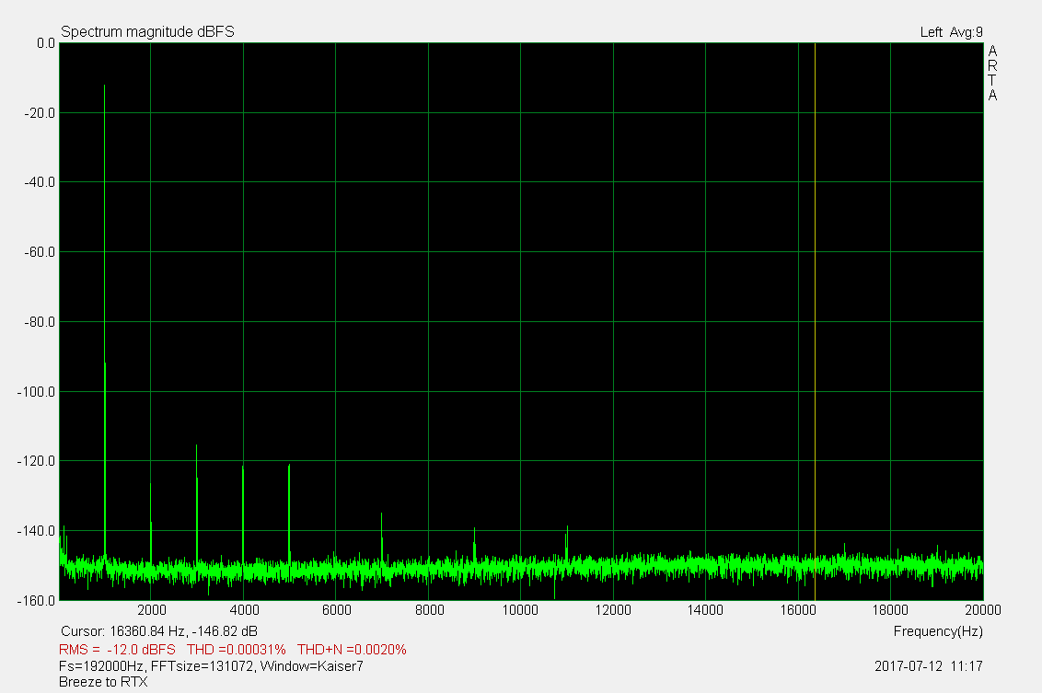Click the '2017-07-12 11:17' timestamp
1042x693 pixels.
click(x=929, y=665)
